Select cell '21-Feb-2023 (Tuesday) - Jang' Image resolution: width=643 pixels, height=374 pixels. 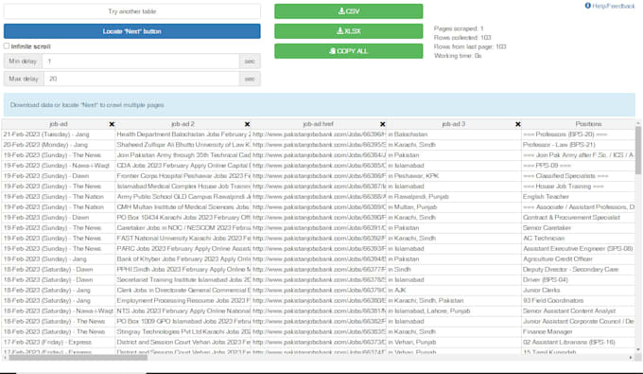pyautogui.click(x=59, y=134)
